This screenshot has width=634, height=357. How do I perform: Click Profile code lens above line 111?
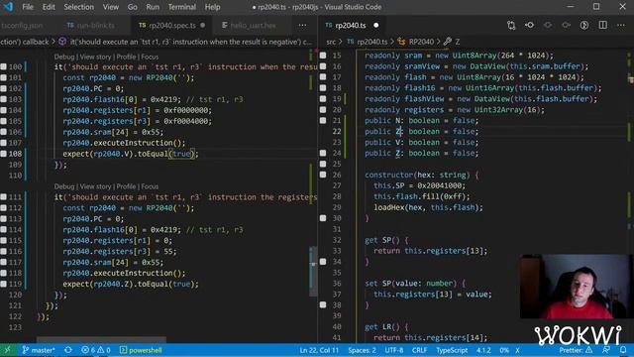click(126, 186)
